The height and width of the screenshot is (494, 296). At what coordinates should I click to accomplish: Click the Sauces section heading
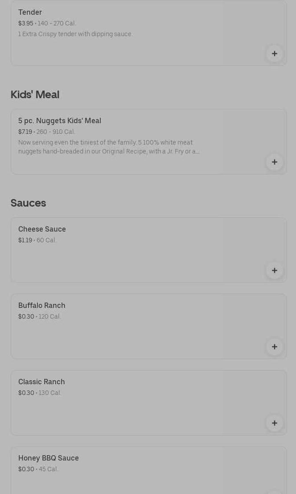pos(28,203)
